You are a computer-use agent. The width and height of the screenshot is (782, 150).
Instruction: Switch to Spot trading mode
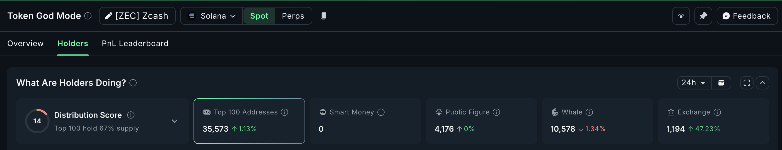[259, 16]
